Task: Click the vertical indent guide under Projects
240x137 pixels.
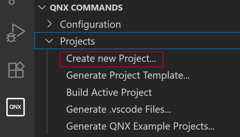Action: pyautogui.click(x=47, y=92)
